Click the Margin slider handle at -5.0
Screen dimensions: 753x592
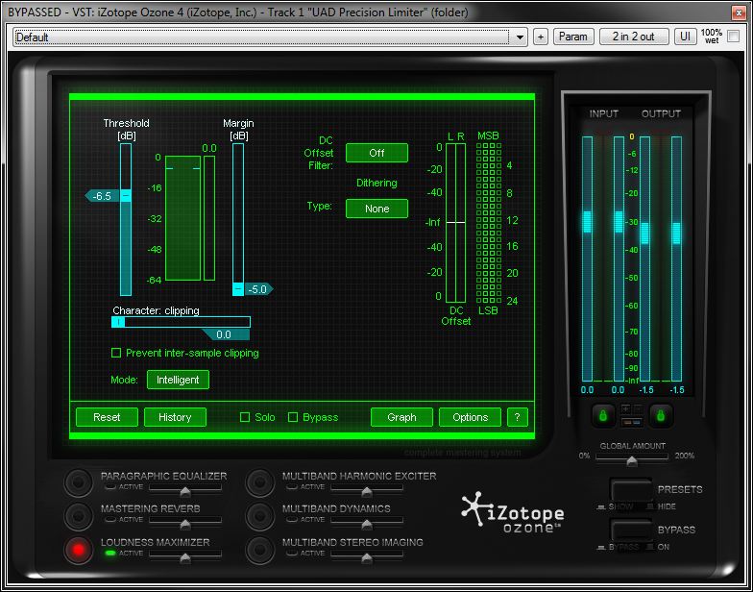[x=238, y=289]
